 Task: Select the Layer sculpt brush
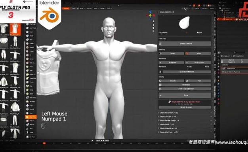click(x=31, y=32)
